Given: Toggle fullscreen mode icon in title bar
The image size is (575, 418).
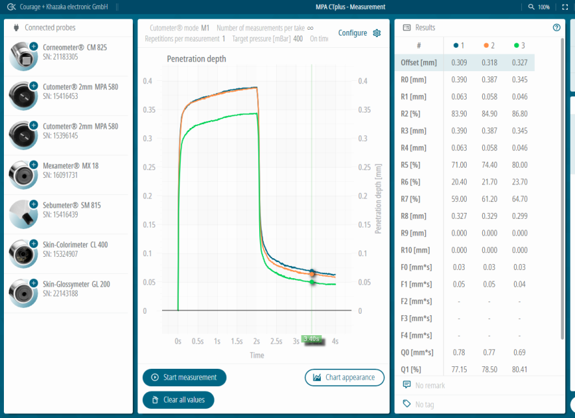Looking at the screenshot, I should pos(565,7).
